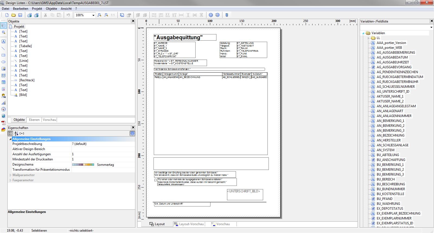The width and height of the screenshot is (434, 233).
Task: Expand the LL folder in Variablen tree
Action: pyautogui.click(x=368, y=38)
